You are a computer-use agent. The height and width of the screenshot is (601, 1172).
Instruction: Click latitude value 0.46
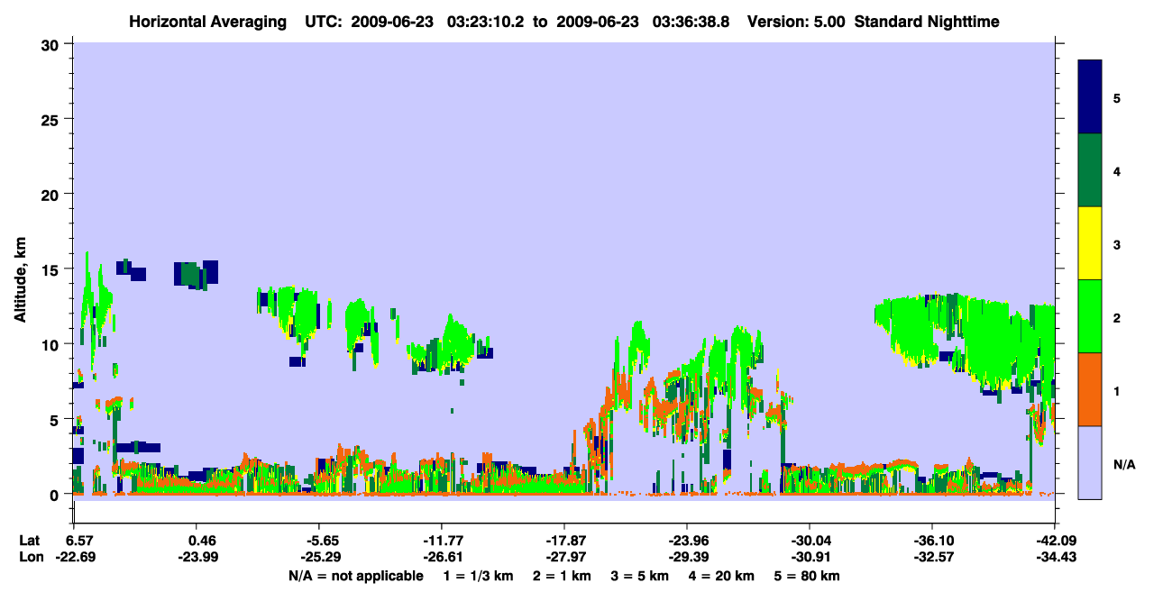pos(201,541)
